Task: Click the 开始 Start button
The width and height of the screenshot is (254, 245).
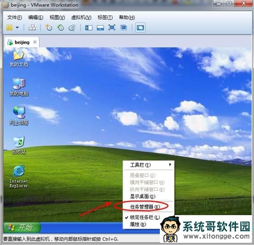Action: click(22, 228)
